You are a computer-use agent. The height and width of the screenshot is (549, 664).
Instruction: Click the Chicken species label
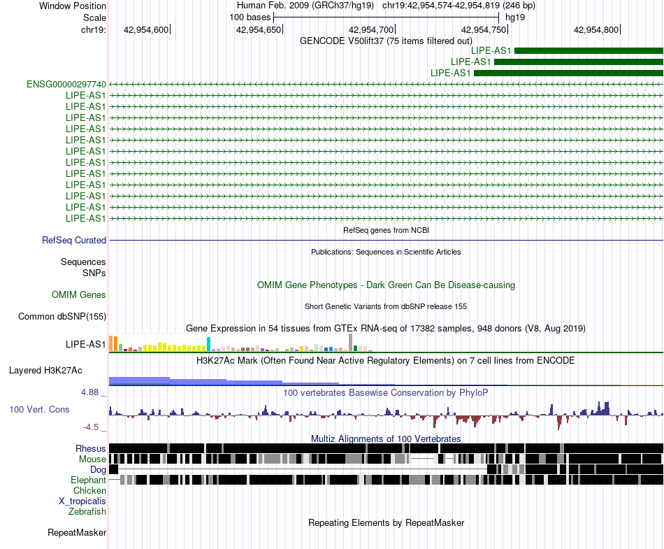coord(89,490)
